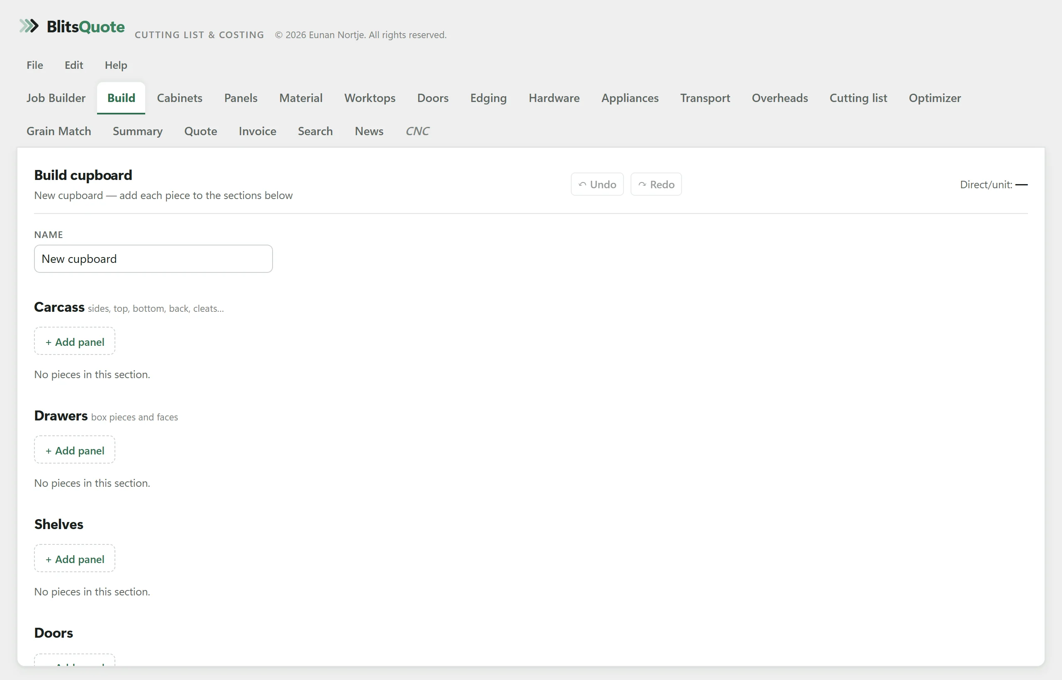Go to the Doors tab
This screenshot has width=1062, height=680.
(433, 98)
